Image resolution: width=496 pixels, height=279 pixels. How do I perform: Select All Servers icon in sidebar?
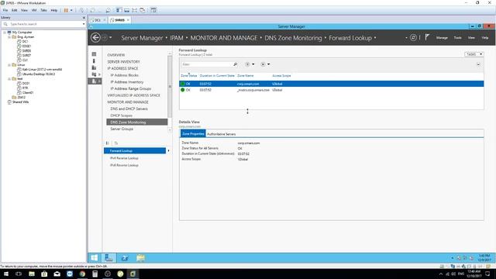pyautogui.click(x=94, y=67)
